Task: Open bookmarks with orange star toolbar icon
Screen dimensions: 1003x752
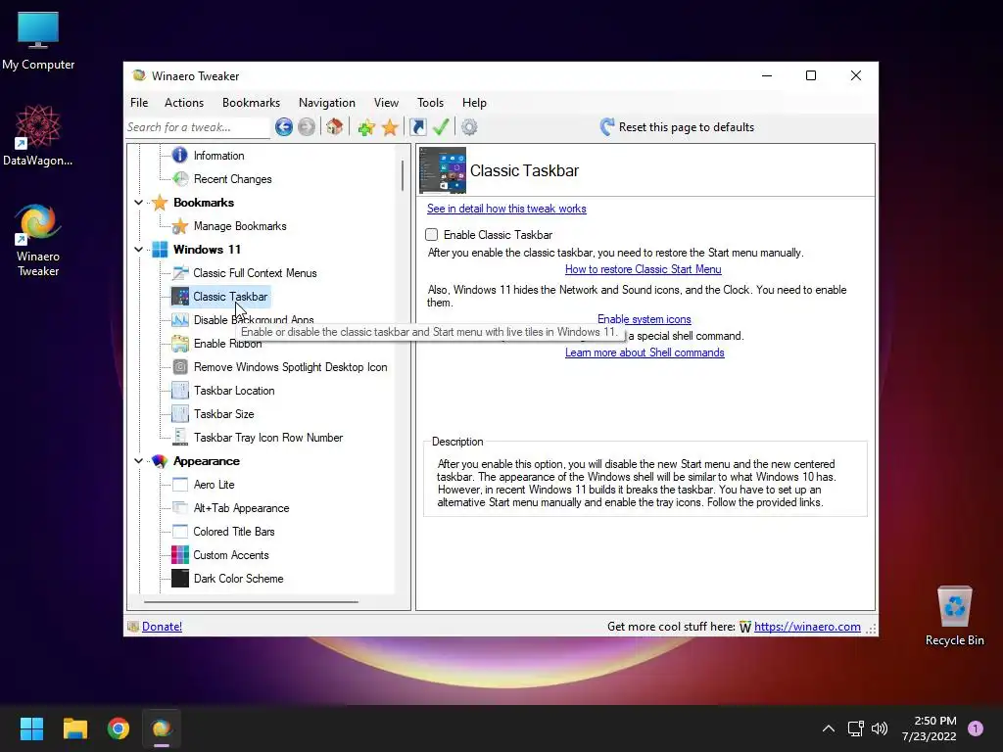Action: point(390,127)
